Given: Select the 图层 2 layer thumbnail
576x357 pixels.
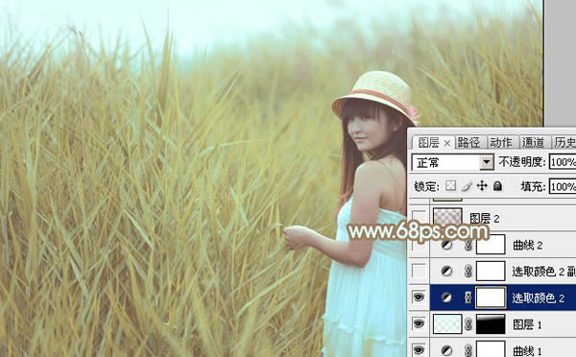Looking at the screenshot, I should tap(447, 217).
